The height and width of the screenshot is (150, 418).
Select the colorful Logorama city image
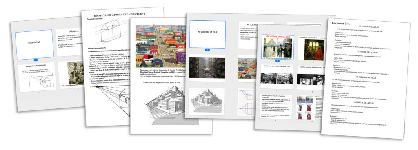160,46
